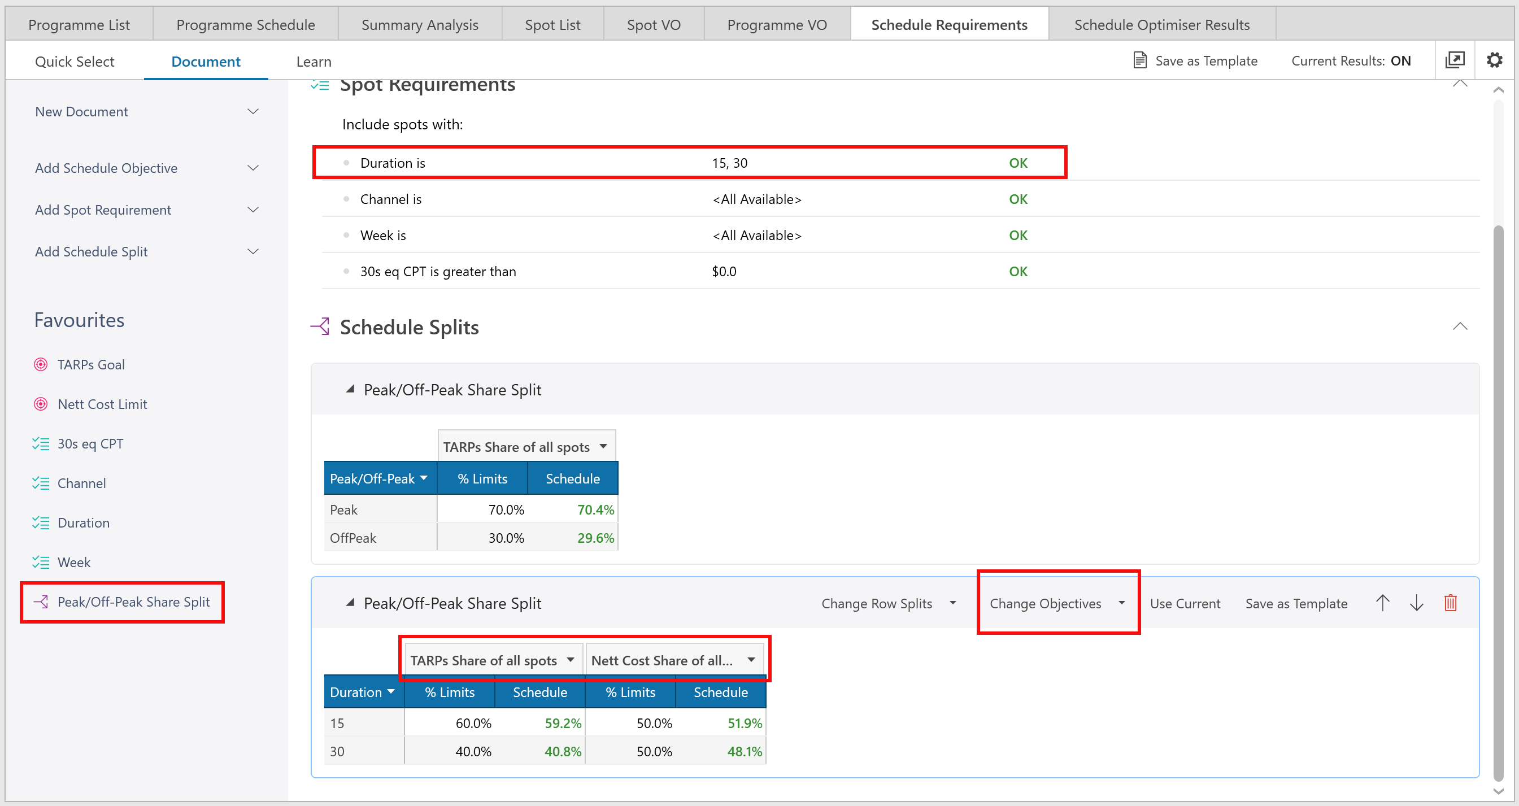
Task: Collapse the Schedule Splits section chevron
Action: pos(1460,326)
